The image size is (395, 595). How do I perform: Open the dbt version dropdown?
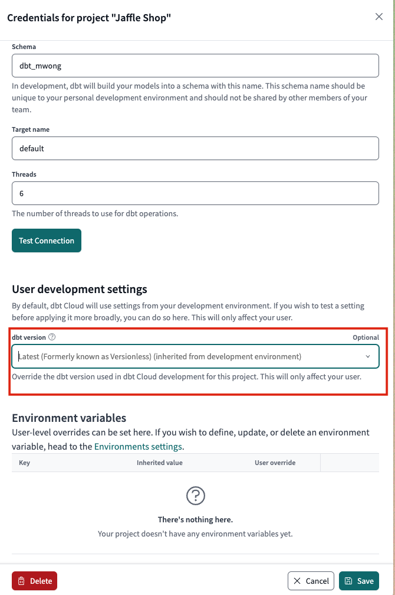tap(195, 356)
